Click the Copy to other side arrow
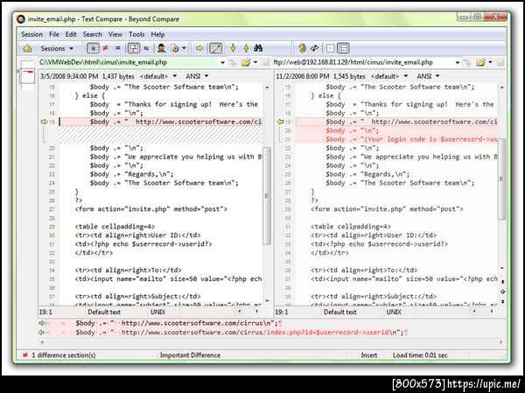This screenshot has width=525, height=393. 199,49
